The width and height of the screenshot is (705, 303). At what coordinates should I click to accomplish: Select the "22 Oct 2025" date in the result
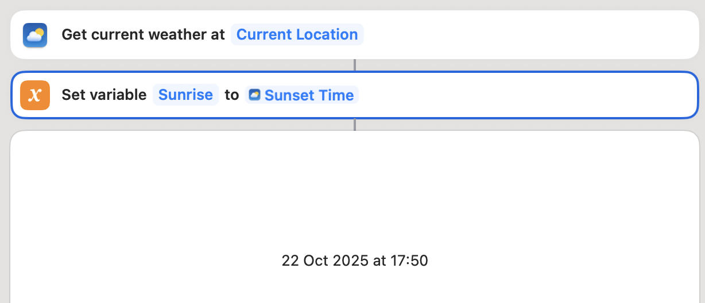[325, 261]
